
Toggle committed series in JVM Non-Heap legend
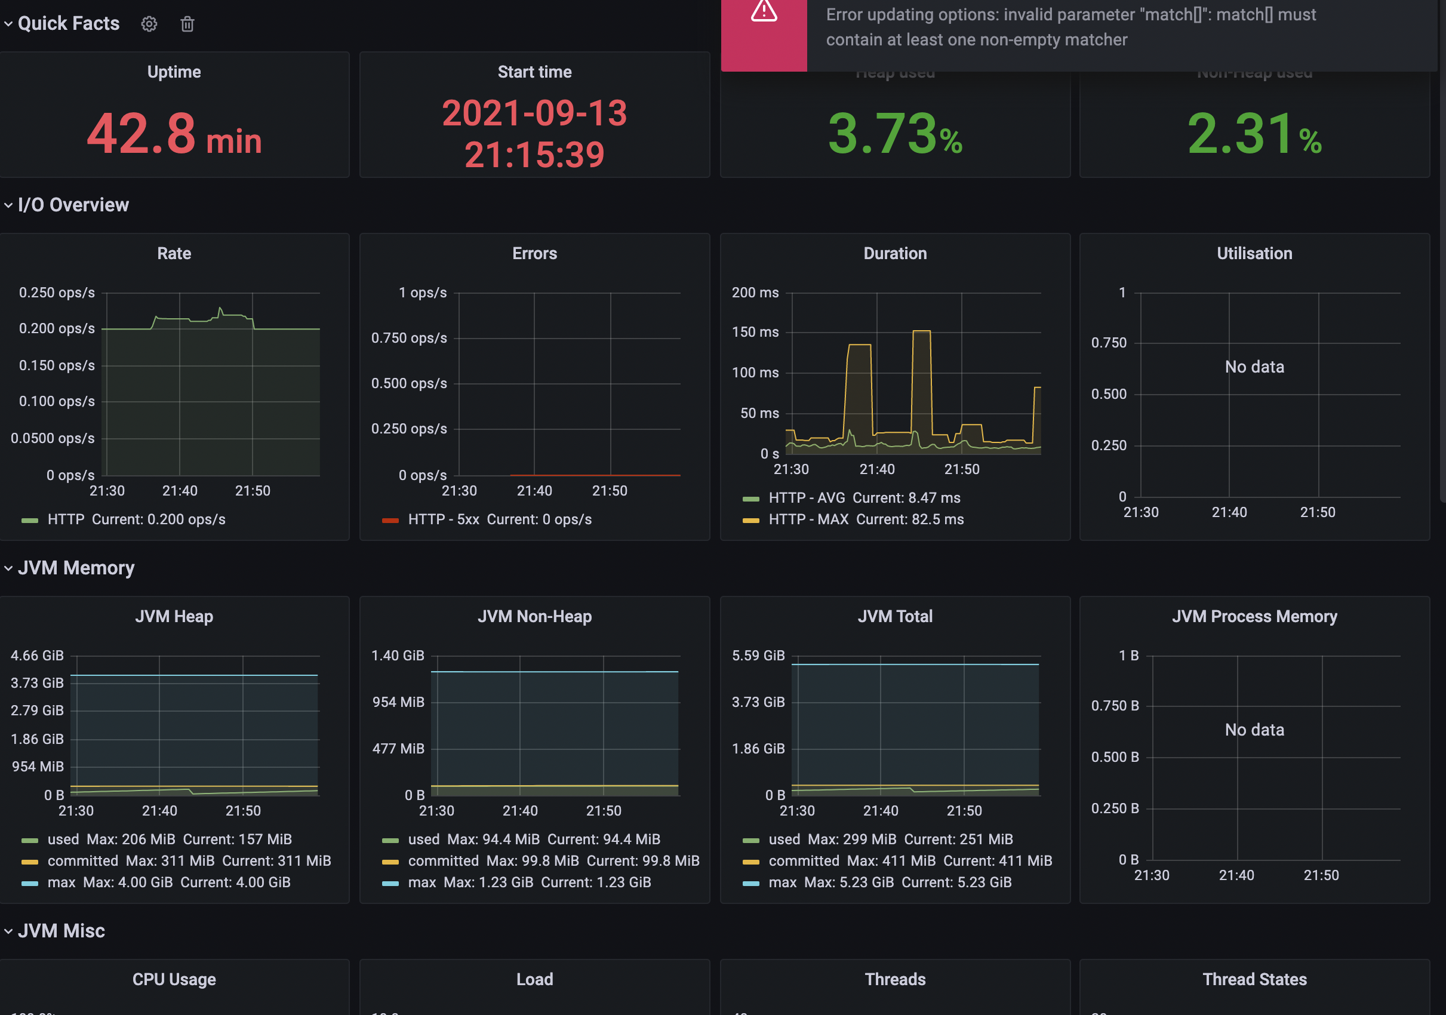tap(443, 861)
